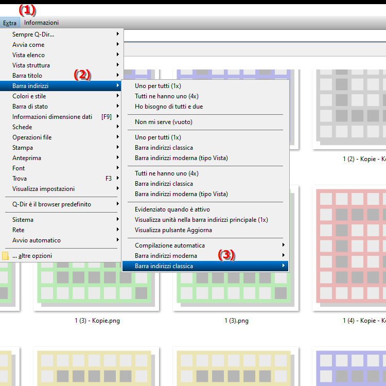
Task: Click file name 1 (3).png
Action: 236,321
